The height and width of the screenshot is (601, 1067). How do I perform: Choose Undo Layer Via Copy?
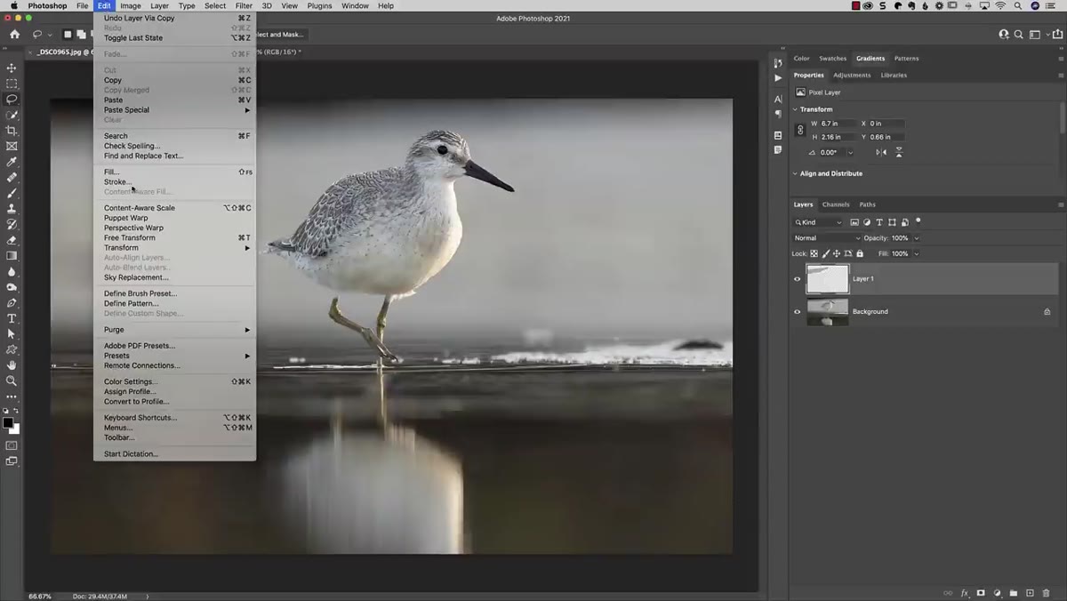[x=139, y=18]
